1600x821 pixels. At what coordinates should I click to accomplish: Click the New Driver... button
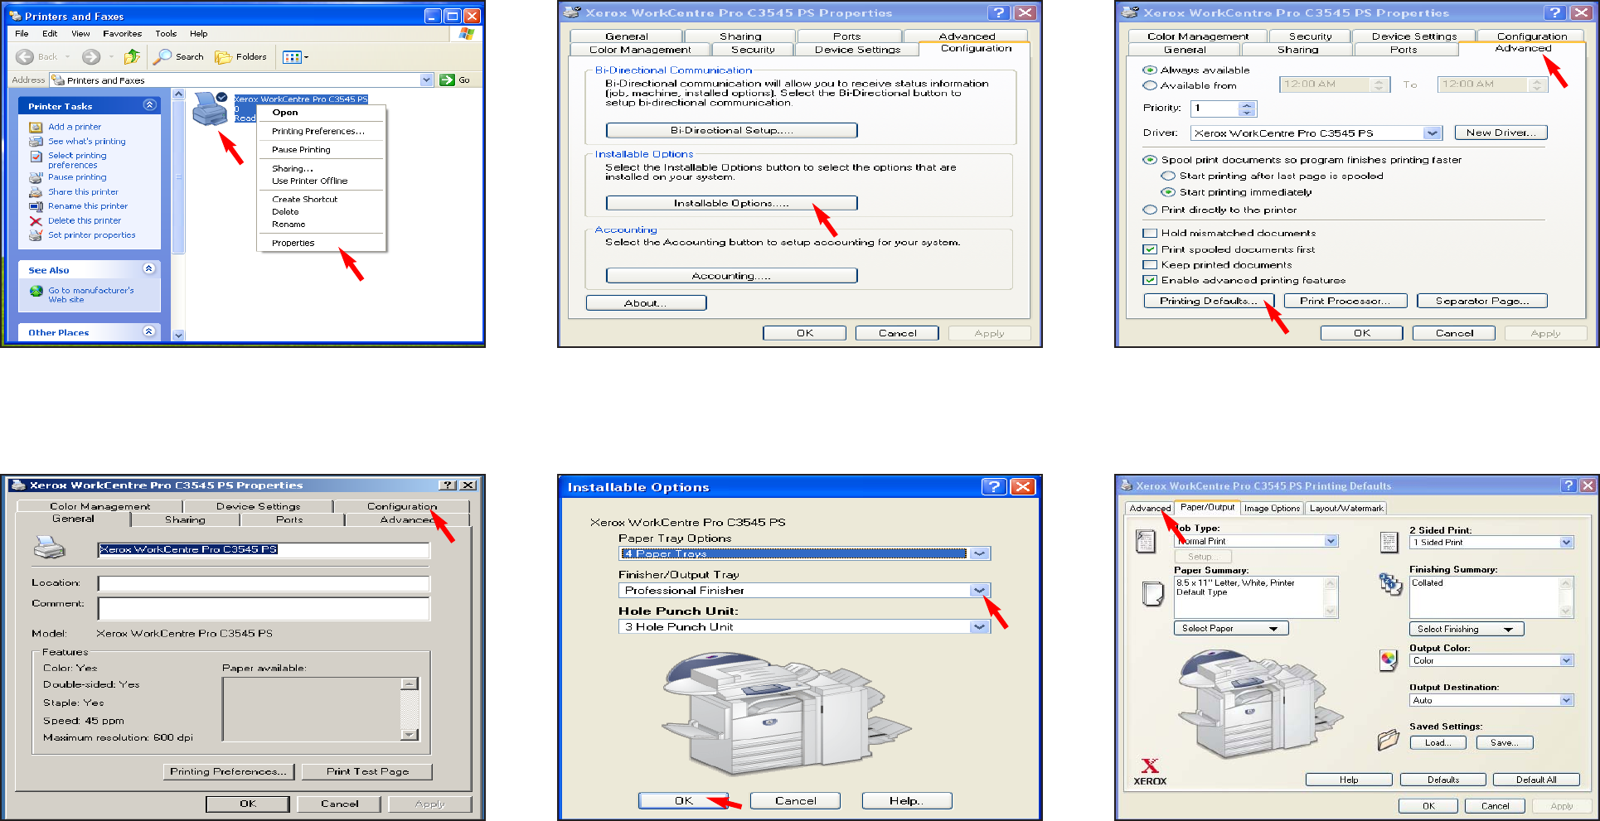click(1501, 133)
